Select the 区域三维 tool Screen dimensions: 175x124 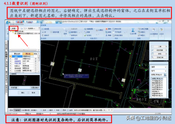click(x=159, y=58)
